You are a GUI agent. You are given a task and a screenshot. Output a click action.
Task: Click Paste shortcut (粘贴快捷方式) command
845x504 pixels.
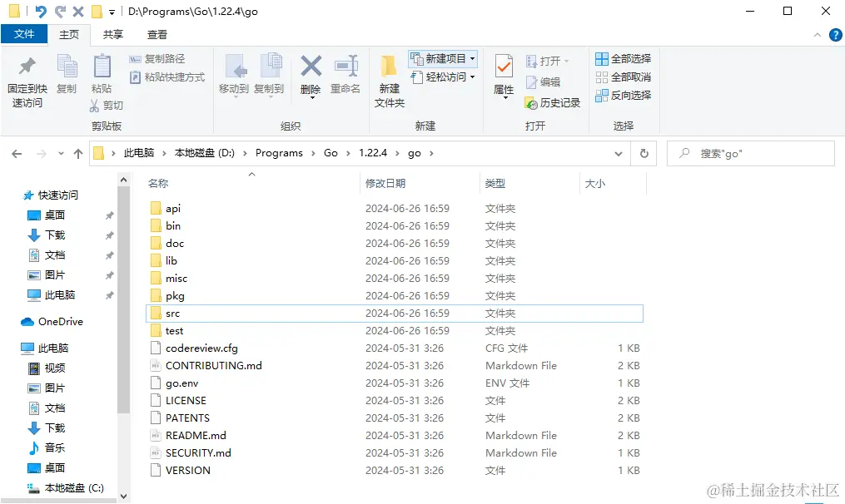click(167, 77)
